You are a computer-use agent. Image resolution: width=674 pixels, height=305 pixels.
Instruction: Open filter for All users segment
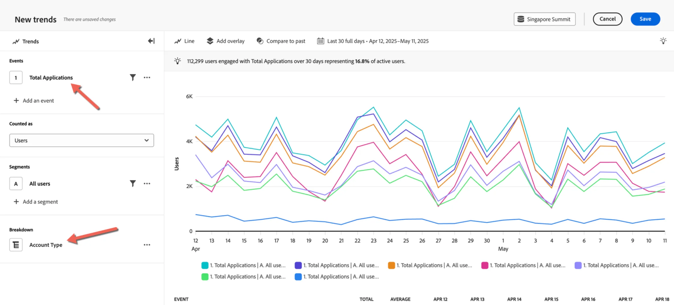[x=133, y=184]
